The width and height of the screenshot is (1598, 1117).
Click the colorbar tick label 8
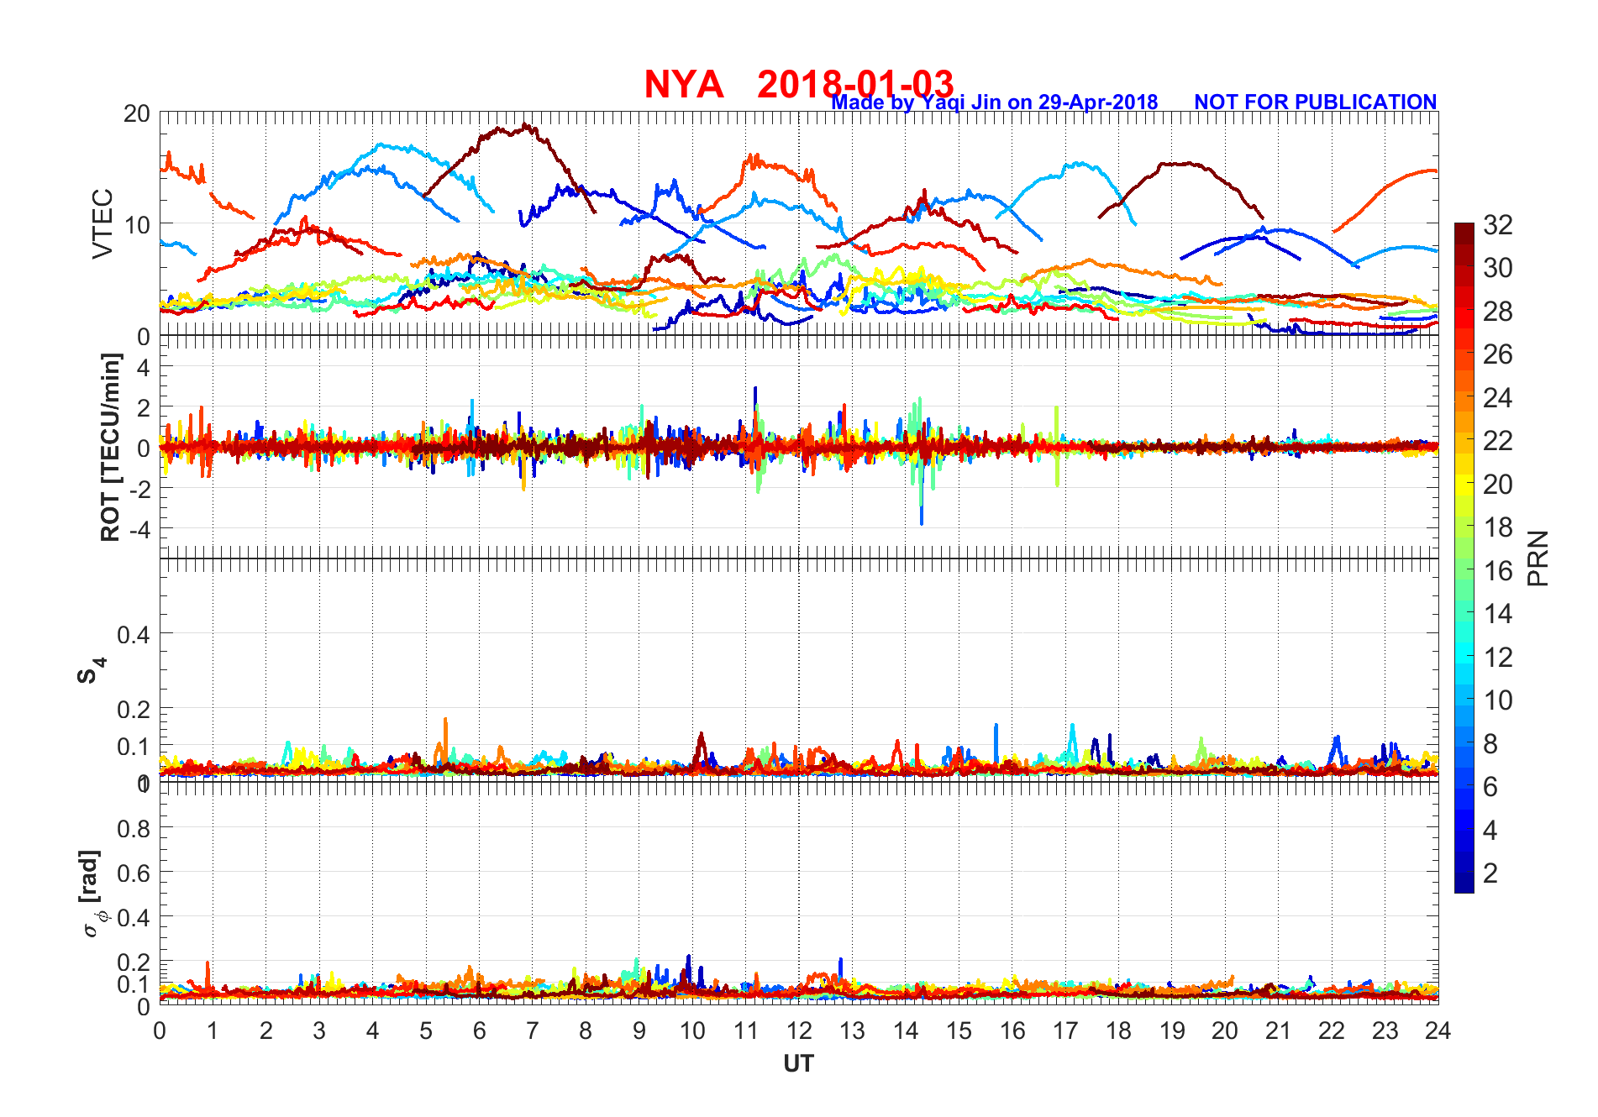tap(1490, 744)
